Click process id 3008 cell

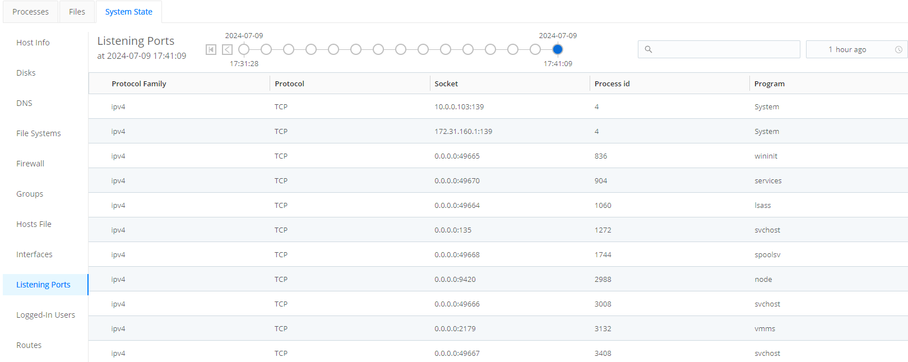[603, 304]
